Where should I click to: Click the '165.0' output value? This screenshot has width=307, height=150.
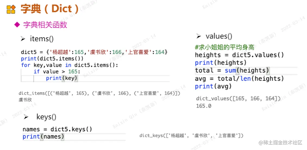[x=204, y=106]
